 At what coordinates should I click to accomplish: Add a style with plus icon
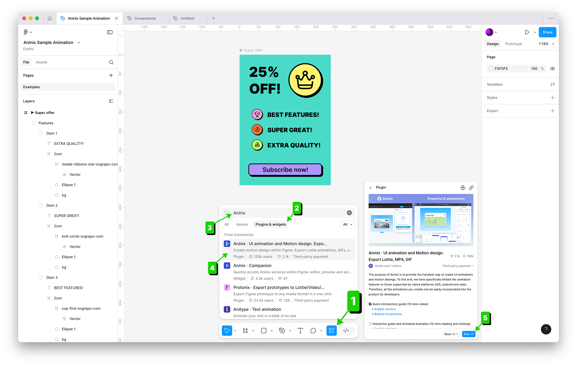[x=553, y=98]
